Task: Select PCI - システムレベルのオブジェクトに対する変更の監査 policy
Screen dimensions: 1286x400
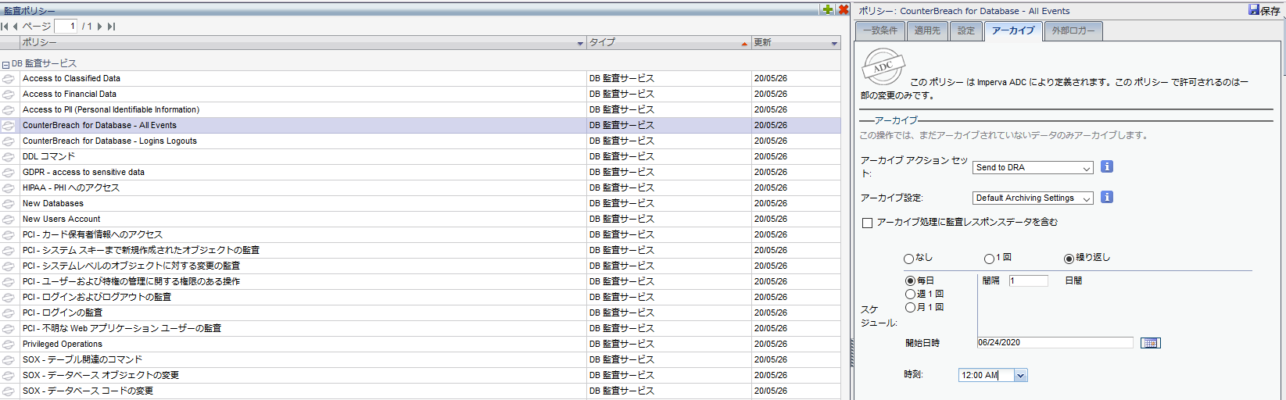Action: click(x=421, y=266)
